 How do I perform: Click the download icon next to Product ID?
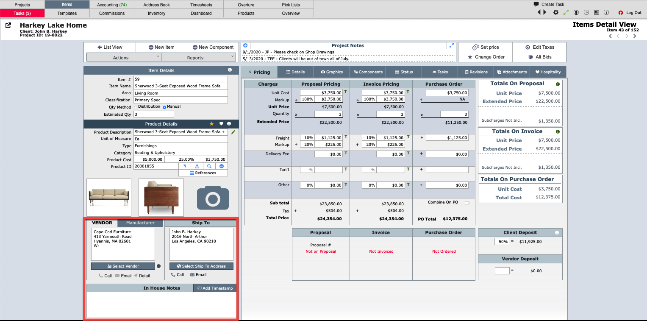point(197,166)
